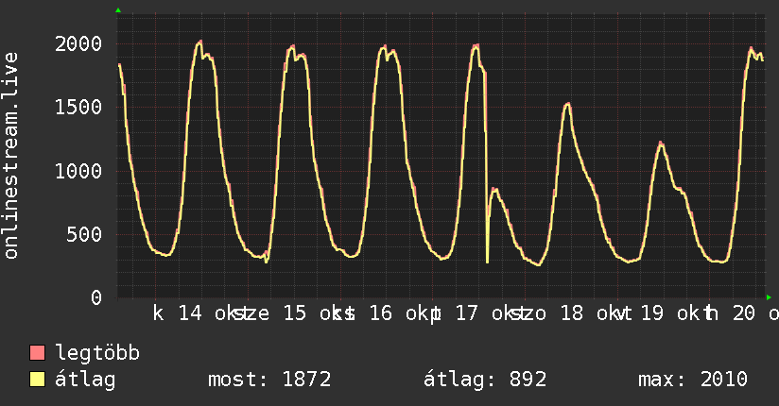779x406 pixels.
Task: Click the '16 okt' x-axis date label
Action: (400, 313)
